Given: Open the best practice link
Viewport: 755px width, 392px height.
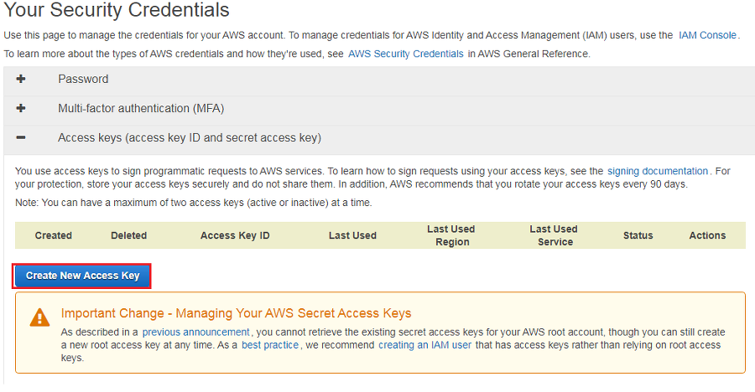Looking at the screenshot, I should (269, 345).
